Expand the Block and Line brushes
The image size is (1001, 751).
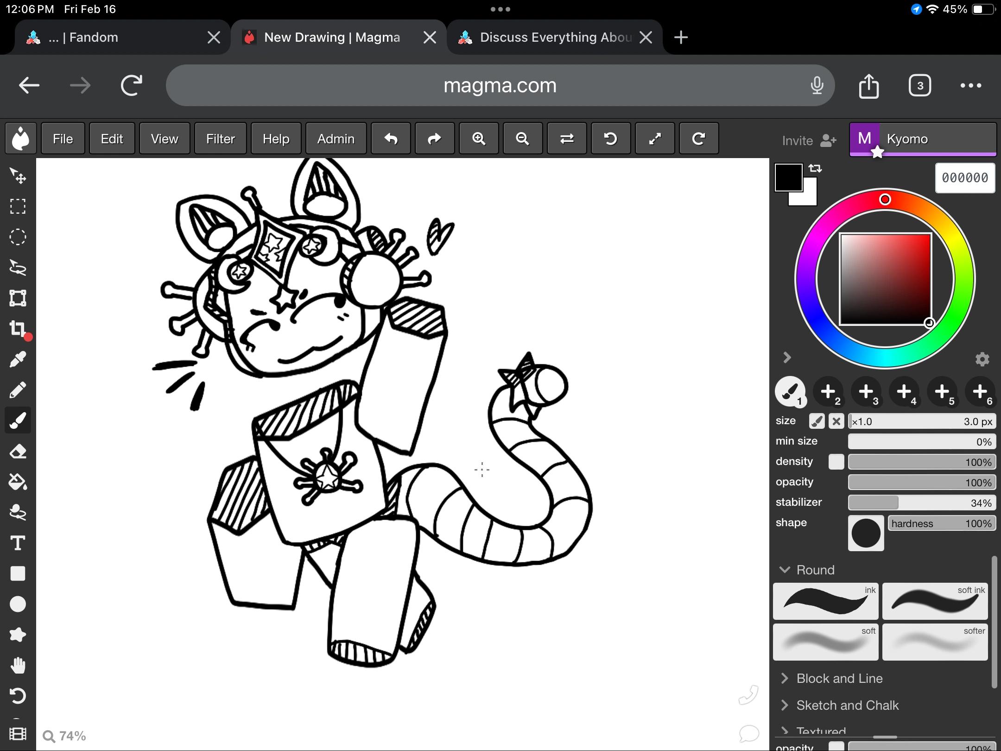tap(839, 679)
